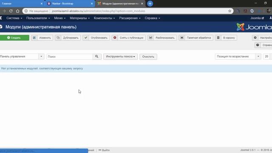Open a new browser tab
This screenshot has height=153, width=272.
tap(150, 3)
